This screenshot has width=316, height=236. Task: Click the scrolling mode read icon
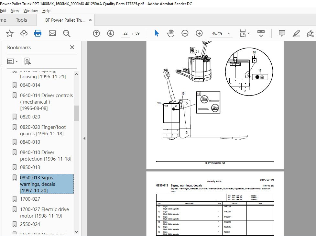click(x=261, y=33)
